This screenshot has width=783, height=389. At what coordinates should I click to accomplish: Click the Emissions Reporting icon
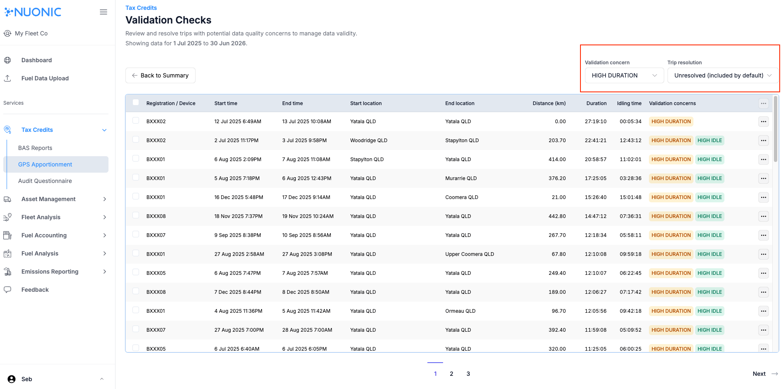pos(7,272)
